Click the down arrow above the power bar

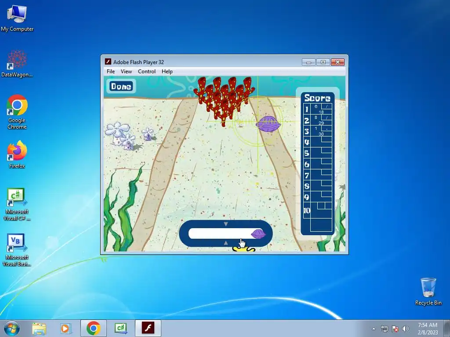pyautogui.click(x=225, y=224)
